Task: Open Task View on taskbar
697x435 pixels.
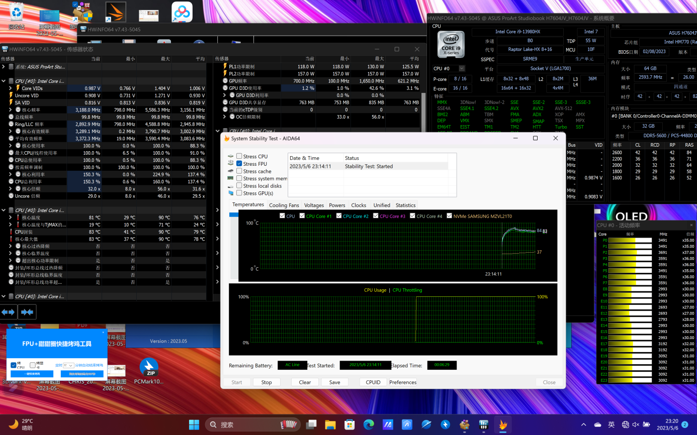Action: 311,424
